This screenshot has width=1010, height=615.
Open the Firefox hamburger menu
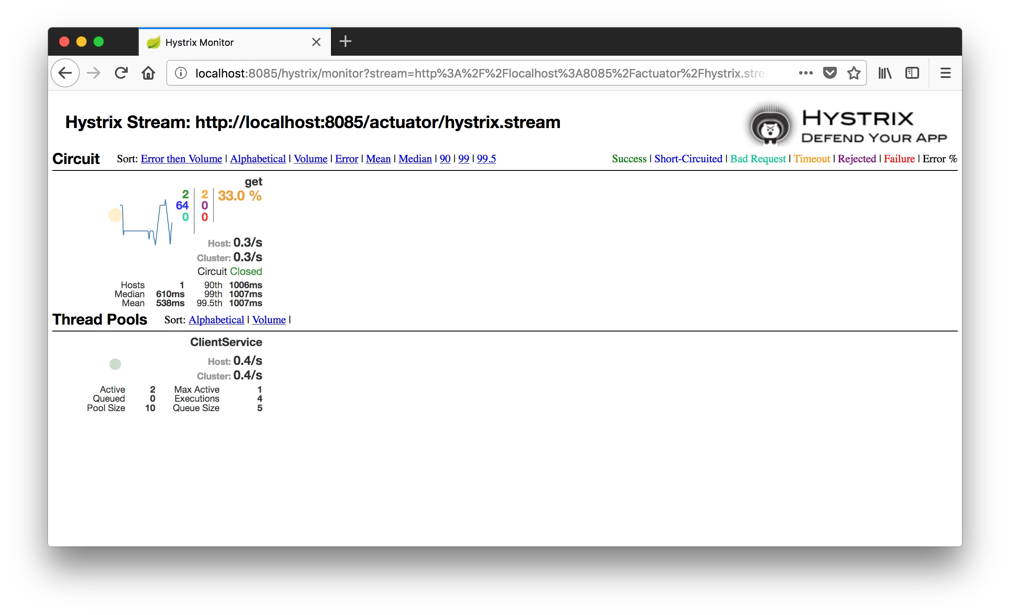[945, 73]
